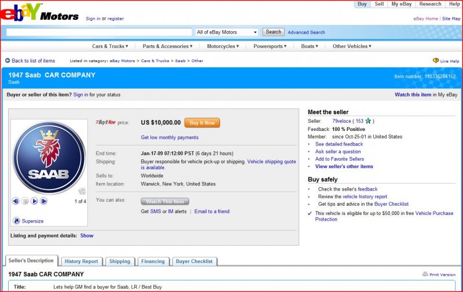Click Cars & Trucks breadcrumb link
The width and height of the screenshot is (463, 292).
pyautogui.click(x=155, y=61)
